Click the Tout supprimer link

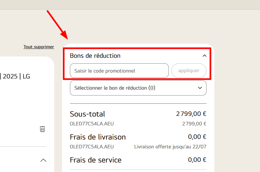[39, 47]
